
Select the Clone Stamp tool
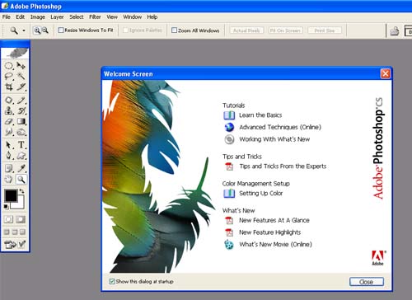click(9, 110)
